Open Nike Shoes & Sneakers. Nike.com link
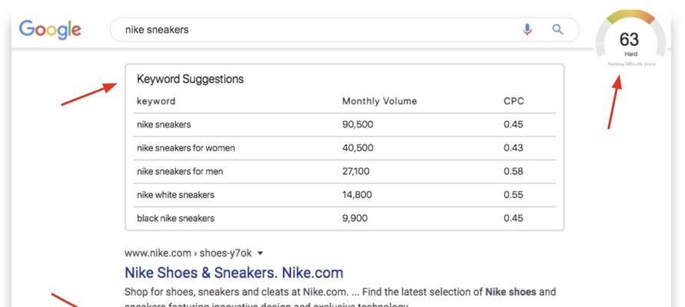685x307 pixels. point(234,272)
